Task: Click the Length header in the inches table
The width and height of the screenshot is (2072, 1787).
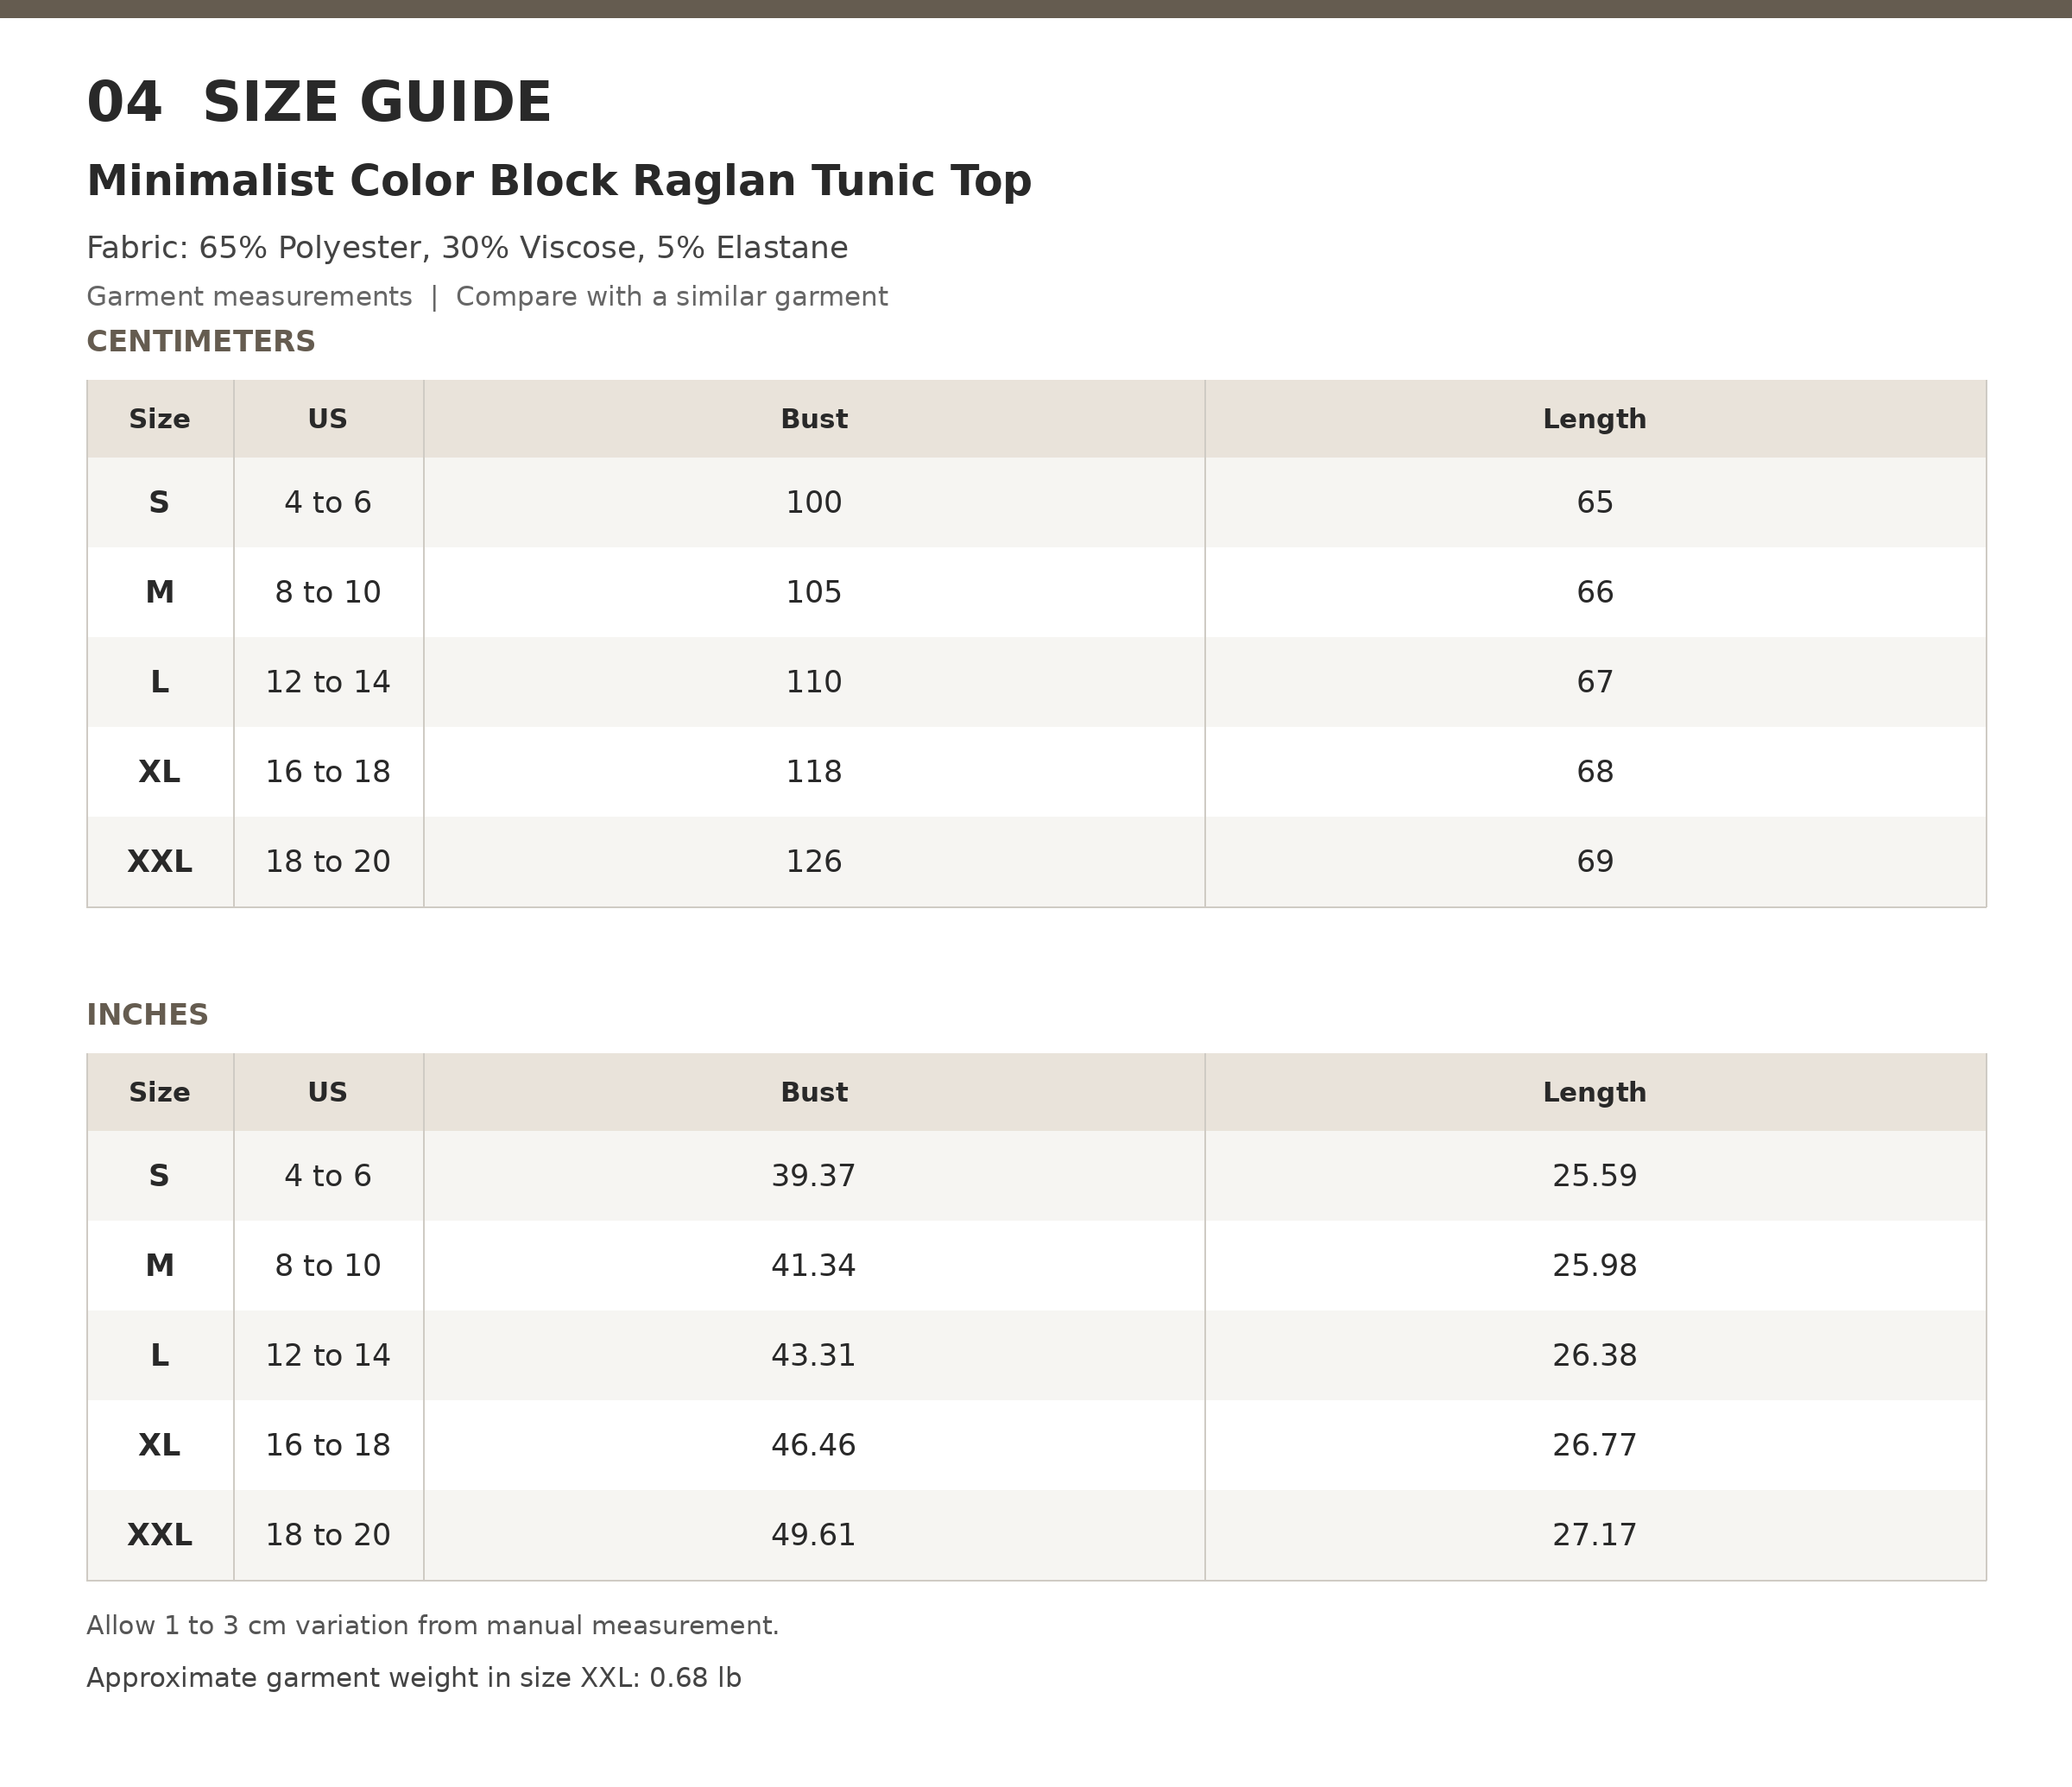Action: tap(1594, 1092)
